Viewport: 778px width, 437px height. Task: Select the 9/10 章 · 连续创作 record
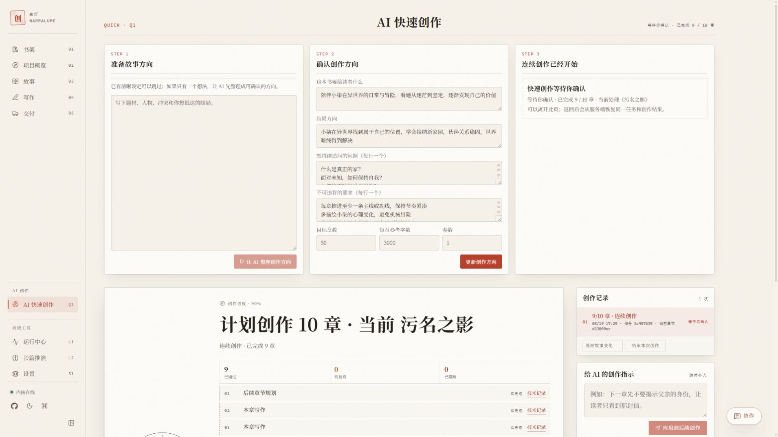[x=645, y=322]
